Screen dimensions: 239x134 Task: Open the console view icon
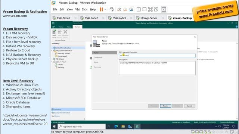point(164,9)
